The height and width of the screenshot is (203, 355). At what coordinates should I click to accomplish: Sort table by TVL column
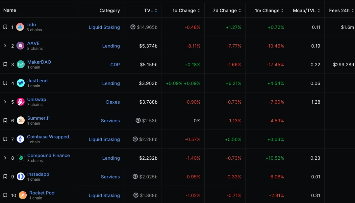pos(151,10)
